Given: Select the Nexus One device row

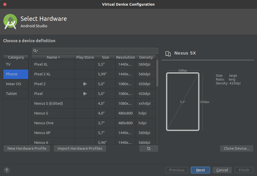Looking at the screenshot, I should coord(94,123).
